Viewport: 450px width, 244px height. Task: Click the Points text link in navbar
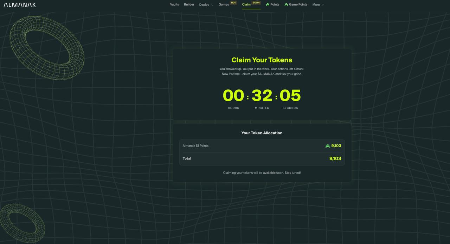point(275,5)
